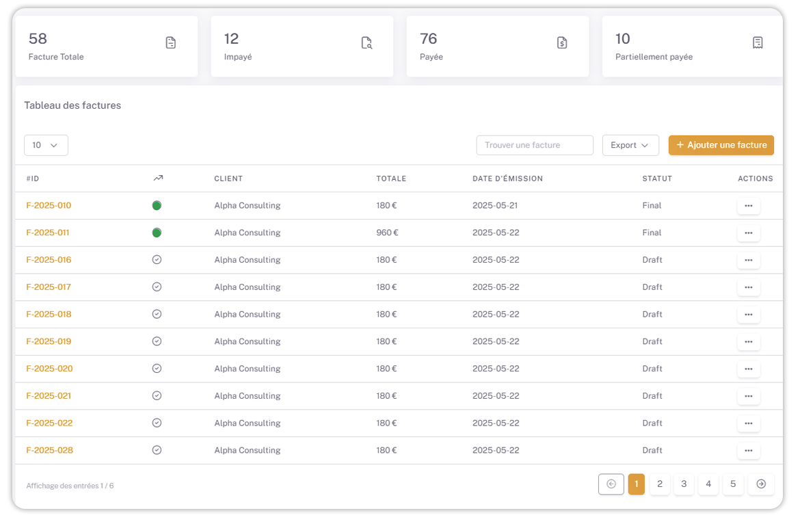Click Ajouter une facture button
Image resolution: width=800 pixels, height=526 pixels.
[721, 145]
